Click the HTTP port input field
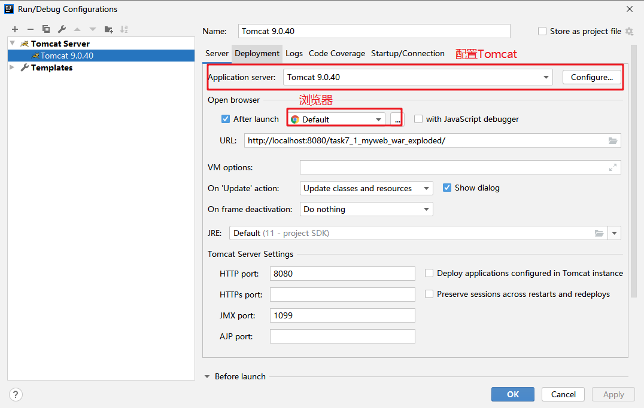The height and width of the screenshot is (408, 644). (342, 274)
